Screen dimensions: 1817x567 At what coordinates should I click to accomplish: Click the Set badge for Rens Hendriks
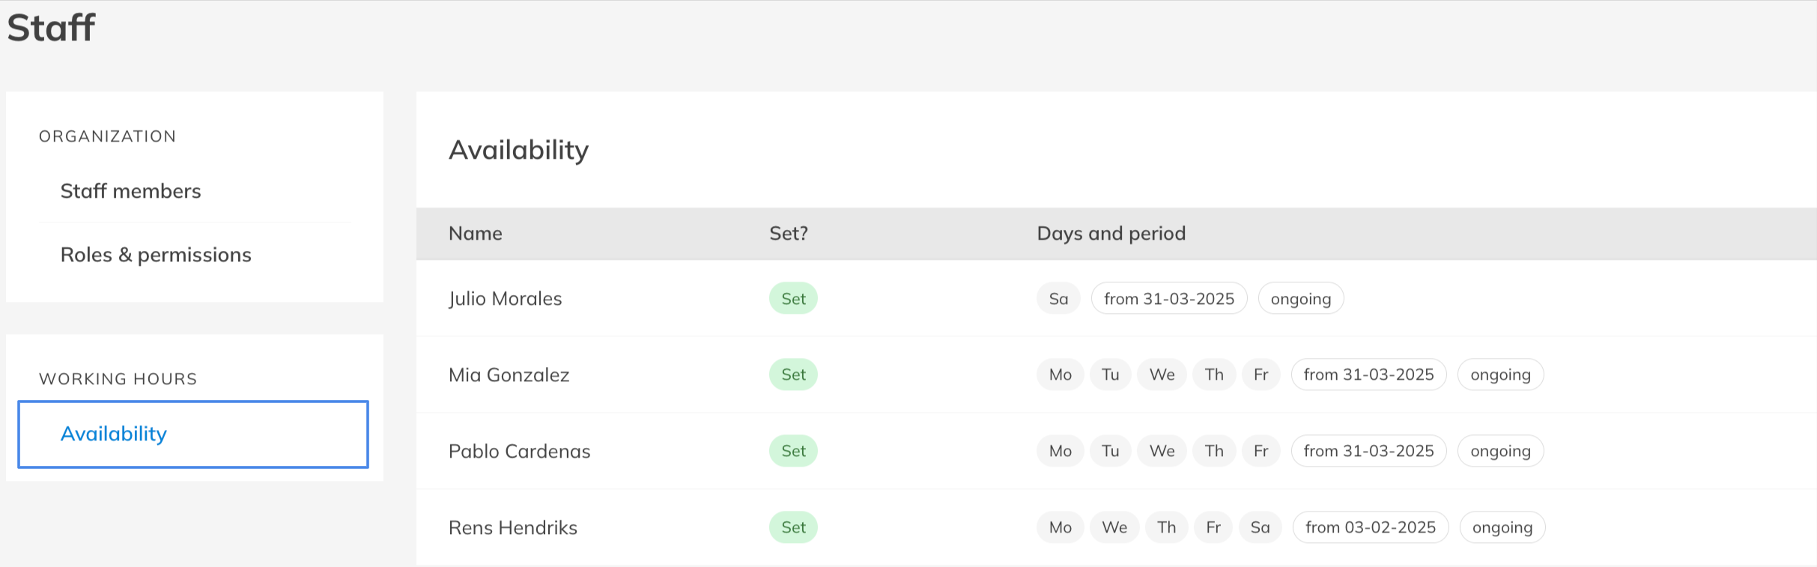(x=793, y=528)
